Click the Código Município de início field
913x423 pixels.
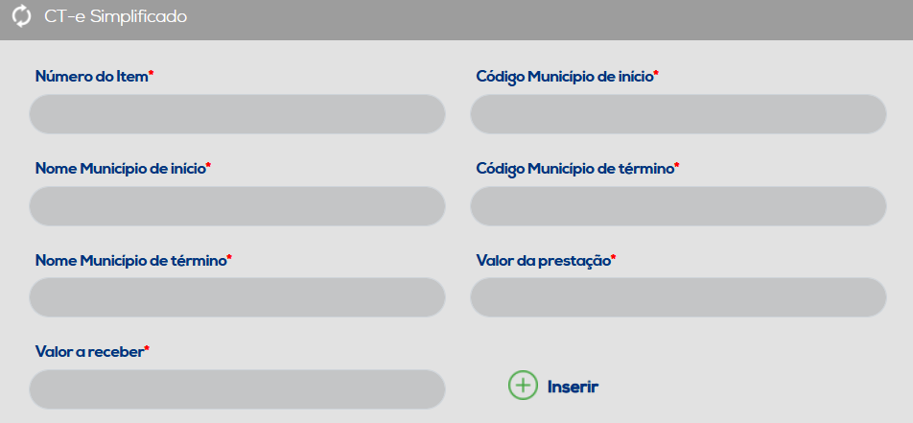point(678,114)
